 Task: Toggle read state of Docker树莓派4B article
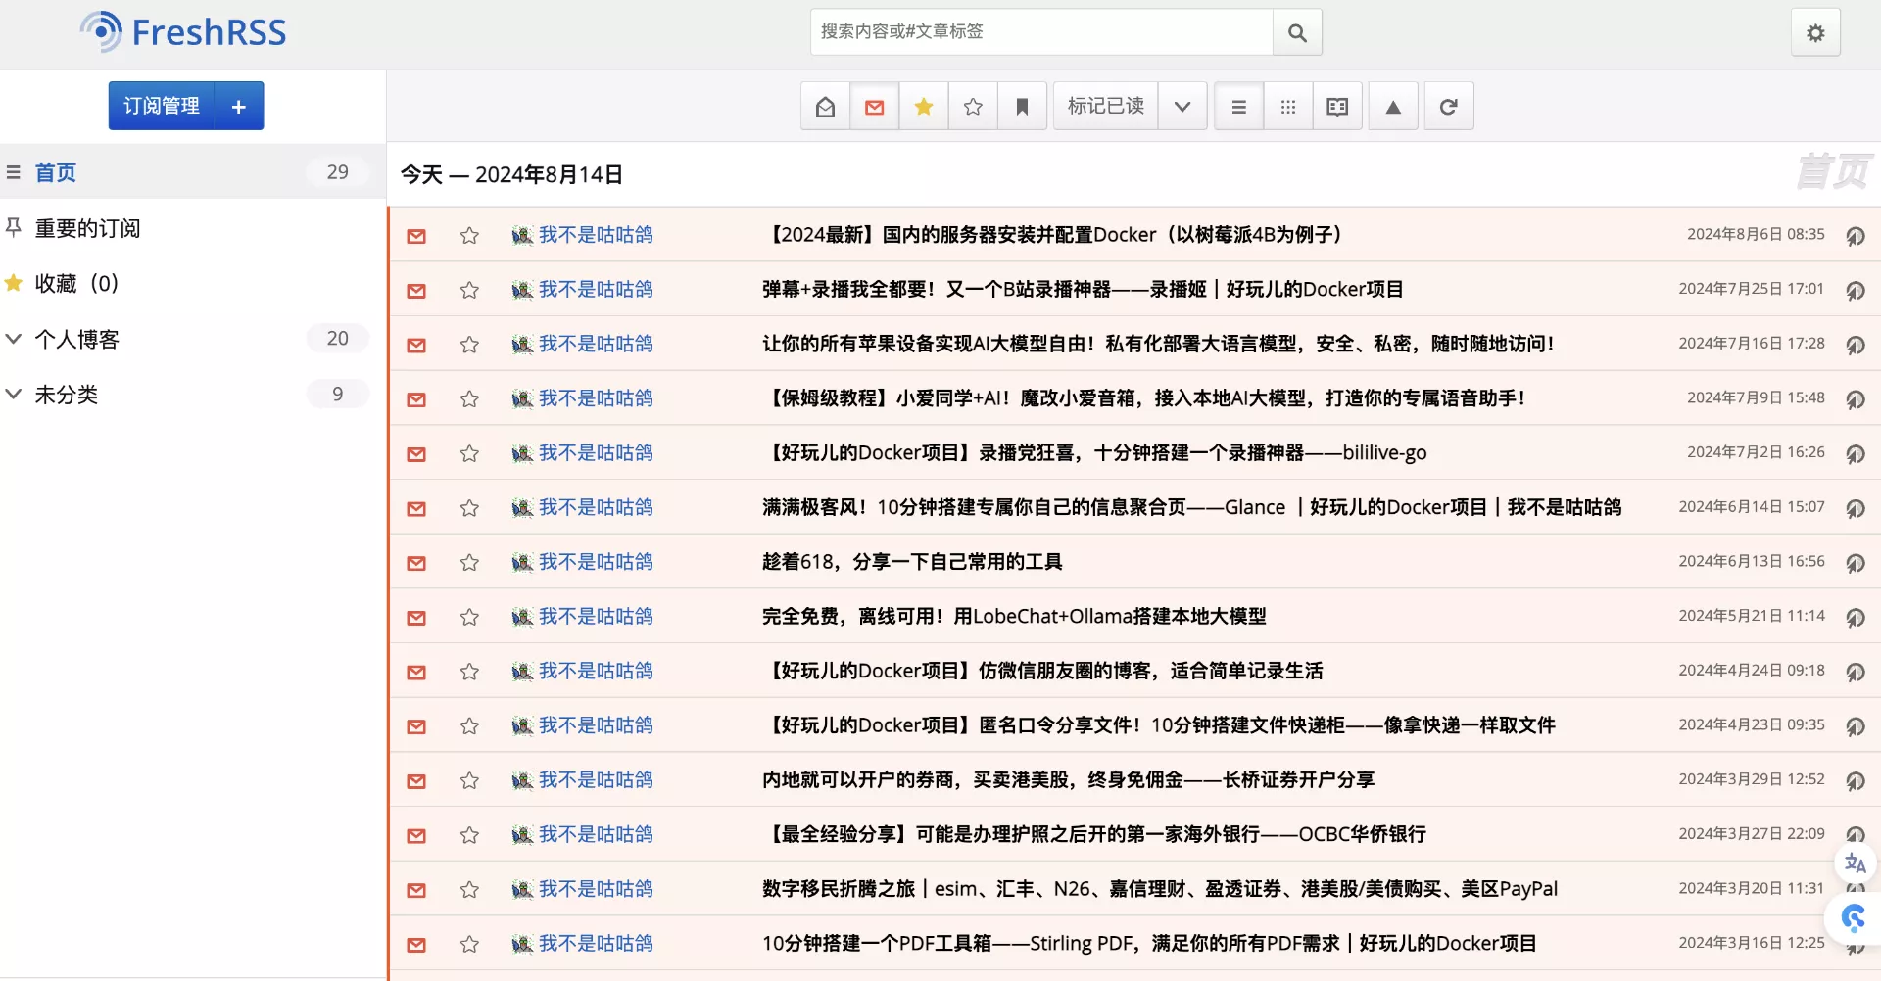tap(416, 236)
